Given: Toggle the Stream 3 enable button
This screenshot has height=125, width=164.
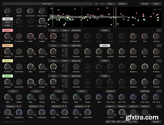Looking at the screenshot, I should click(8, 61).
